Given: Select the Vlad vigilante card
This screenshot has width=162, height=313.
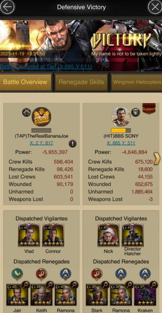Looking at the screenshot, I should tap(29, 235).
